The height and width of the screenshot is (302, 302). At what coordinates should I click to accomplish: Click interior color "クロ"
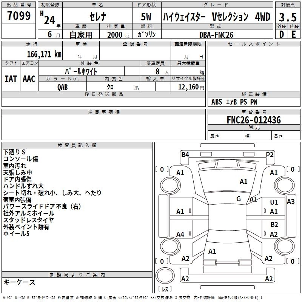coord(110,87)
